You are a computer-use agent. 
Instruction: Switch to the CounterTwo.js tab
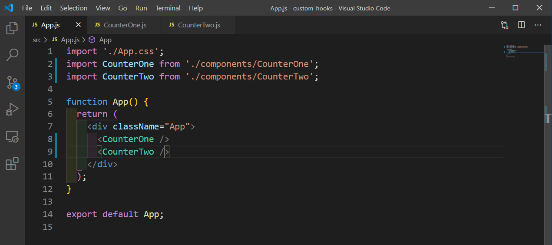click(198, 25)
